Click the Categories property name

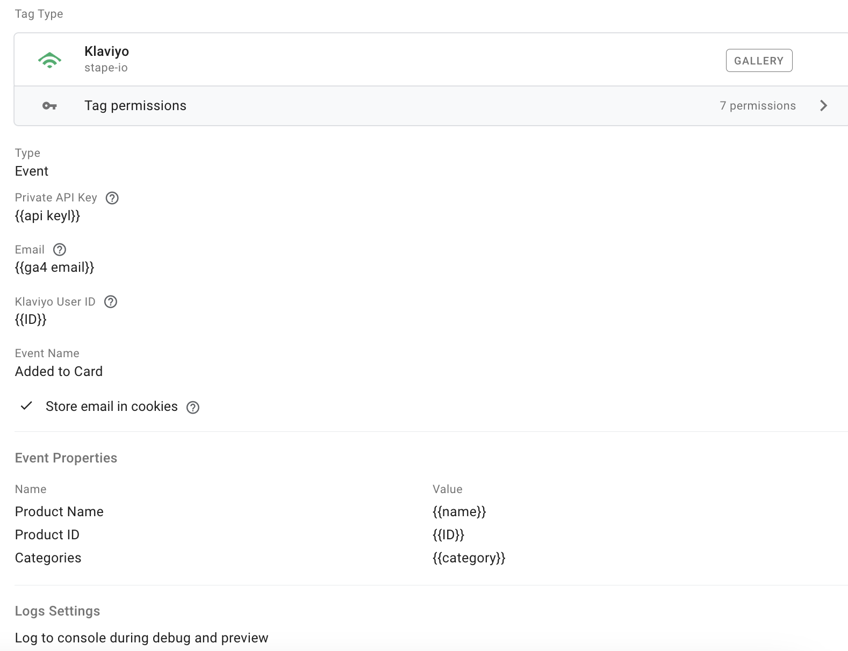point(48,558)
